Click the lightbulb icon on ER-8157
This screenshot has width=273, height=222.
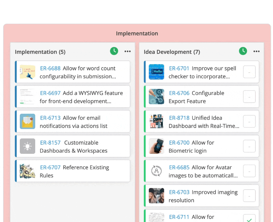(27, 146)
